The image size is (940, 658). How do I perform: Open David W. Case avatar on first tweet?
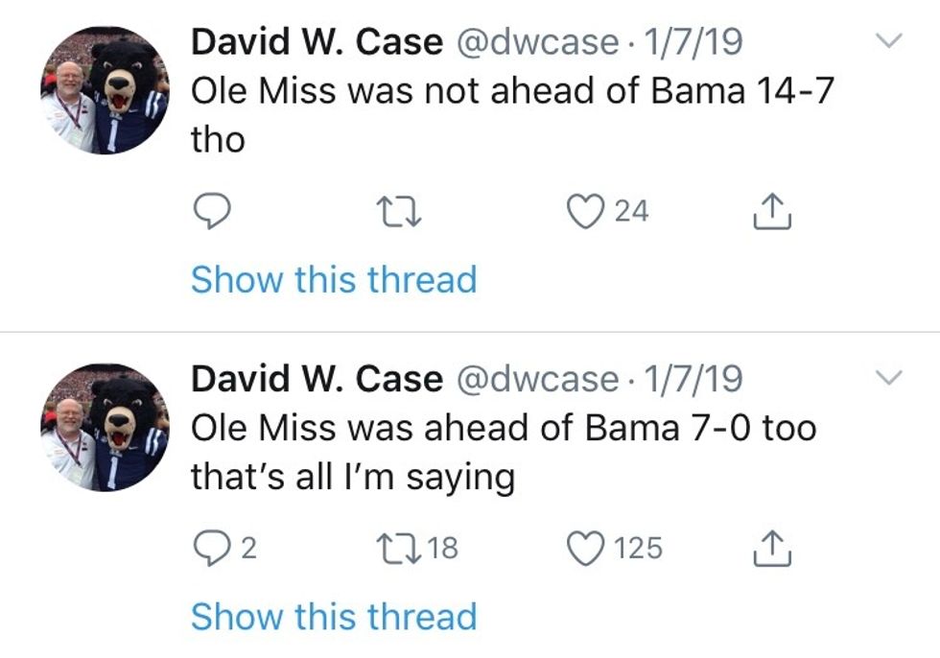pos(105,90)
